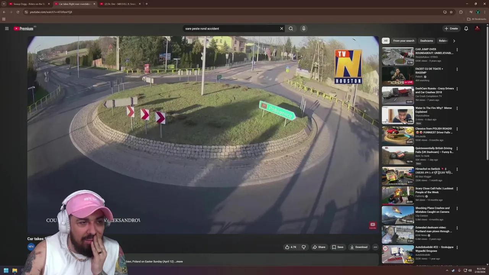489x275 pixels.
Task: Open options for Scary Close Call Fails video
Action: [457, 189]
